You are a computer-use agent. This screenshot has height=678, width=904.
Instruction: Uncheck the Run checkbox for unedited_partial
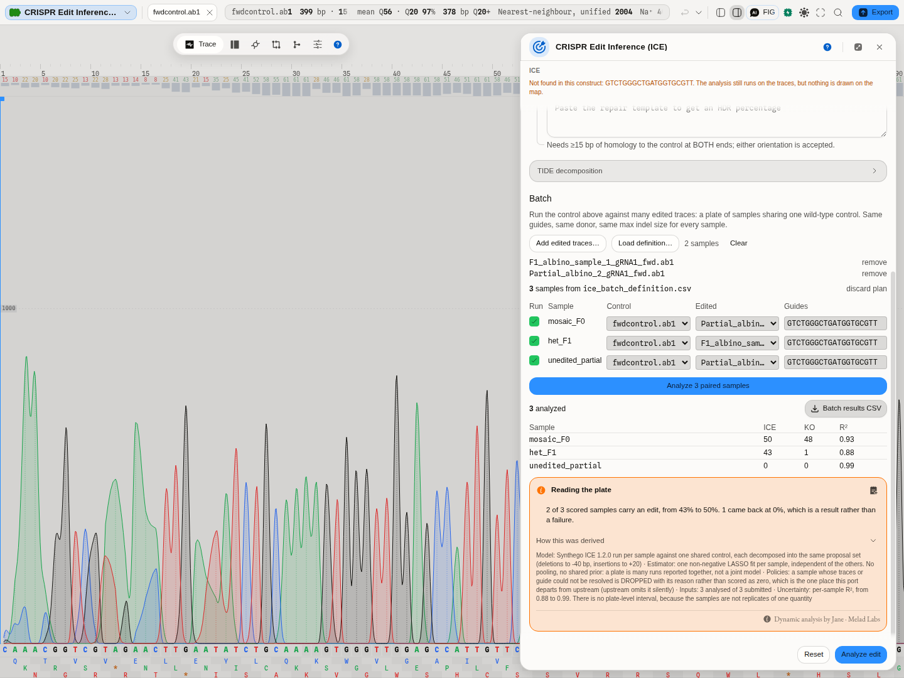click(534, 360)
